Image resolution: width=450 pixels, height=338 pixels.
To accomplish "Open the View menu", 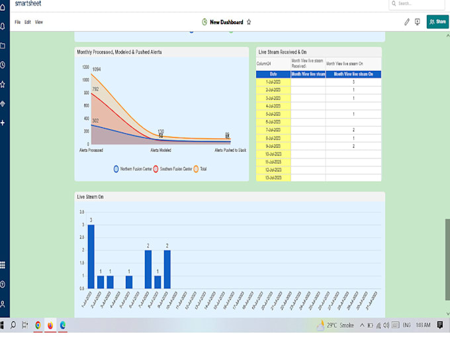I will pos(39,22).
